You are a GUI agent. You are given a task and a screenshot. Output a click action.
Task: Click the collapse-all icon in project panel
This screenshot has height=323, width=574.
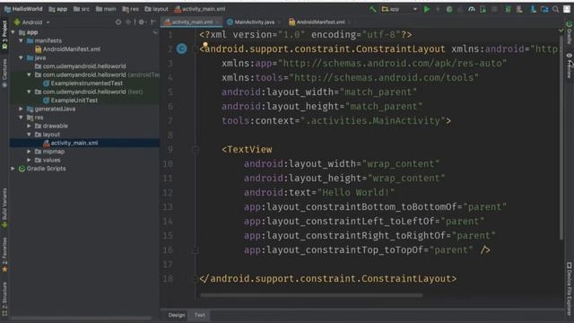pos(128,22)
